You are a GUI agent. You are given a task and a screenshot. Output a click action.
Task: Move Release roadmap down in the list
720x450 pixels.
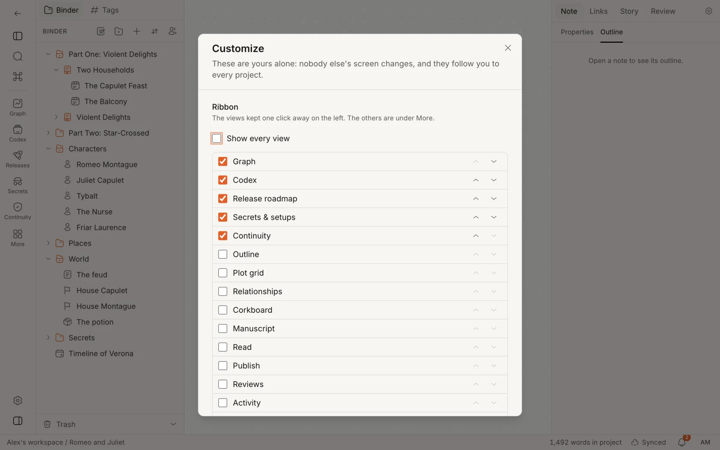click(x=494, y=198)
